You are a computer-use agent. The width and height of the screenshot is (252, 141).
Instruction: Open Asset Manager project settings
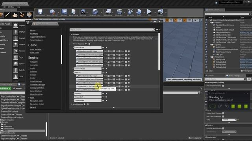pyautogui.click(x=36, y=49)
